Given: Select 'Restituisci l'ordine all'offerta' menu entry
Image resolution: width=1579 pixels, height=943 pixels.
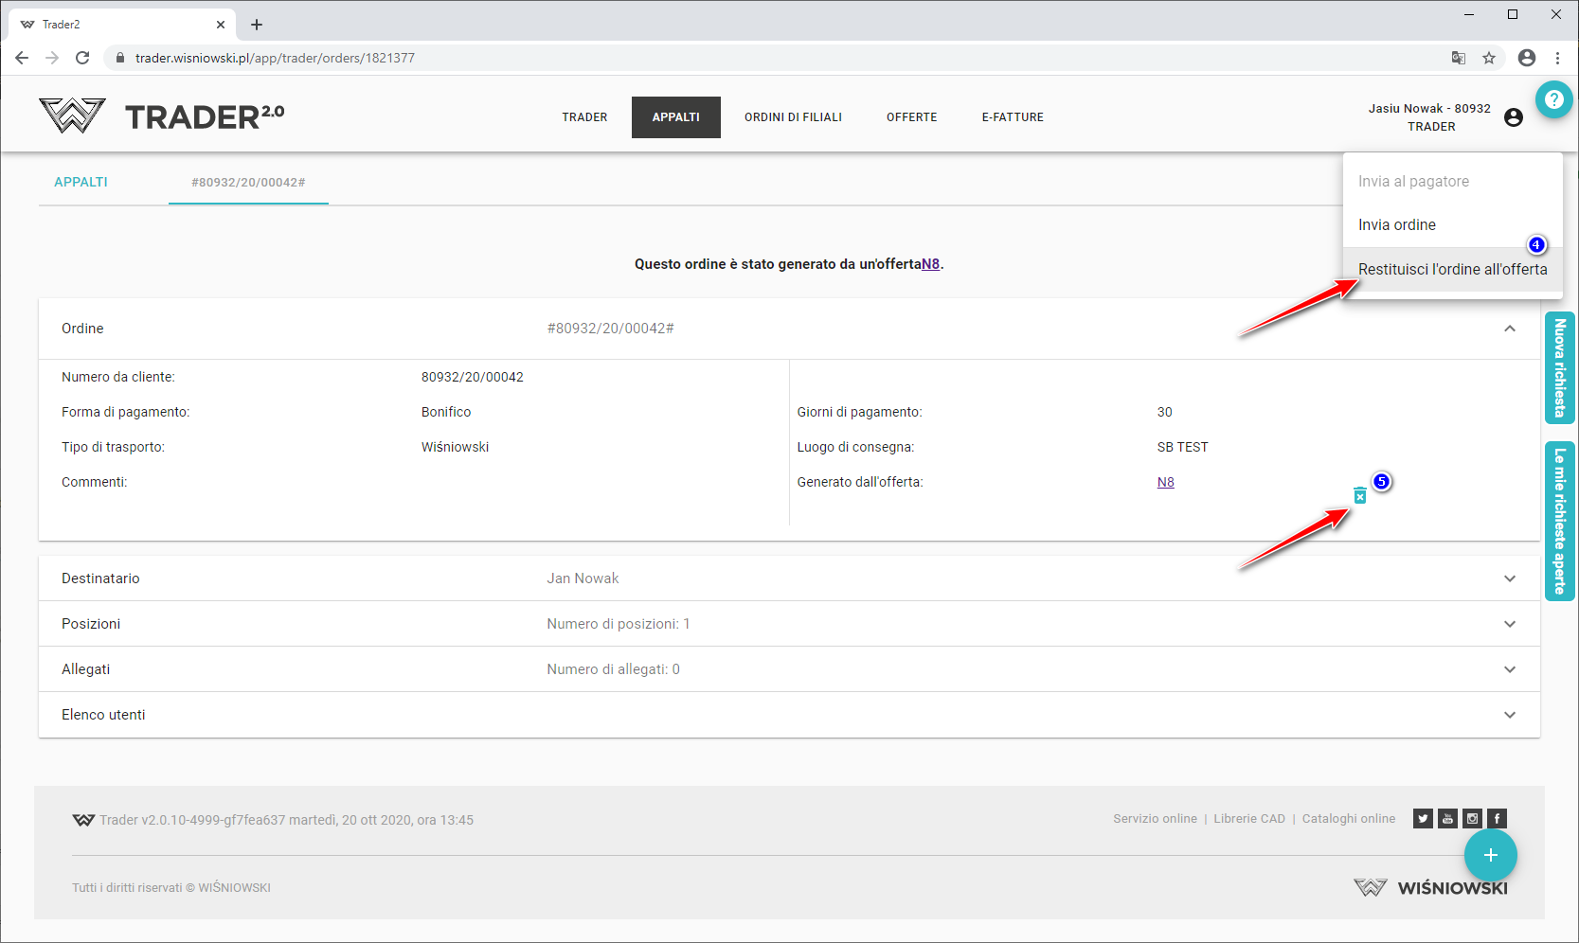Looking at the screenshot, I should coord(1451,270).
